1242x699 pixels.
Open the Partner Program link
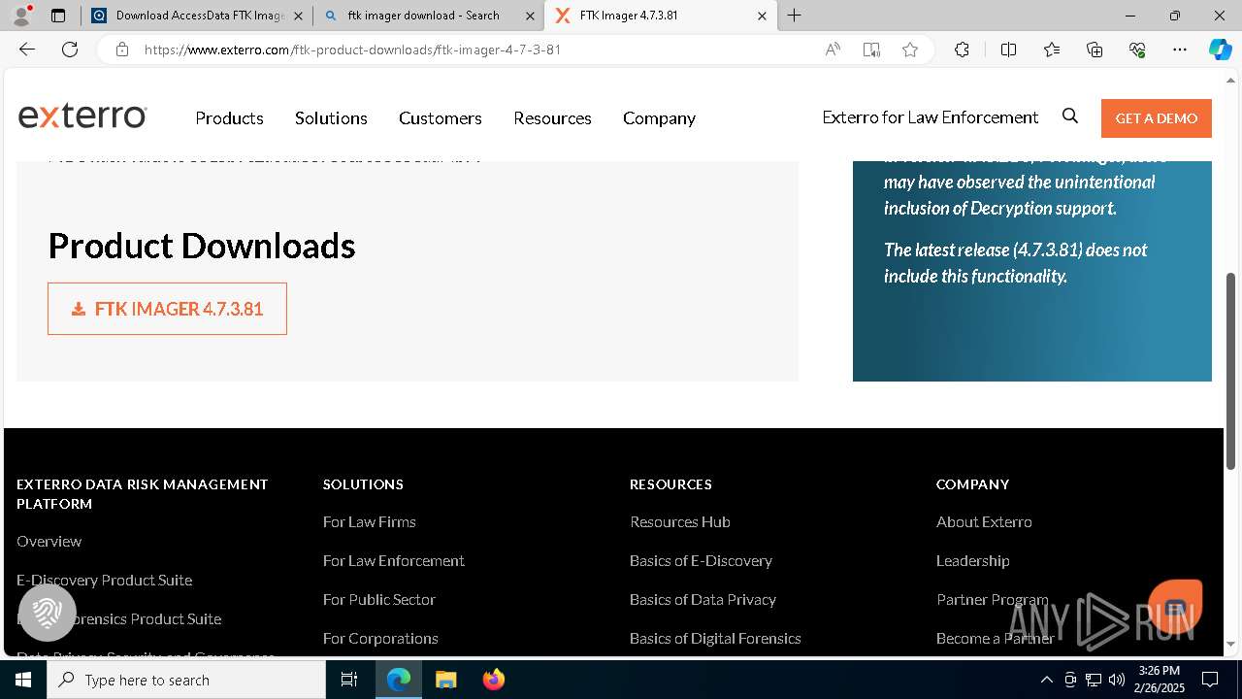coord(992,599)
